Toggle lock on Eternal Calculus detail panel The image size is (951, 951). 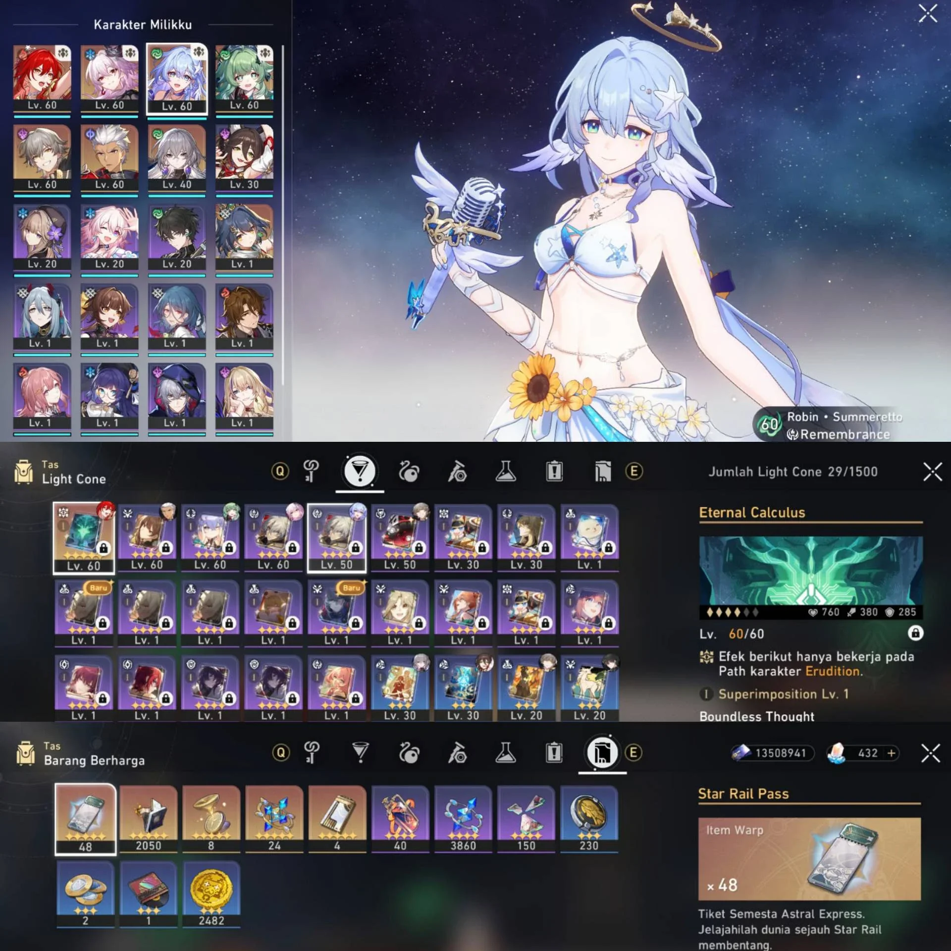click(915, 633)
